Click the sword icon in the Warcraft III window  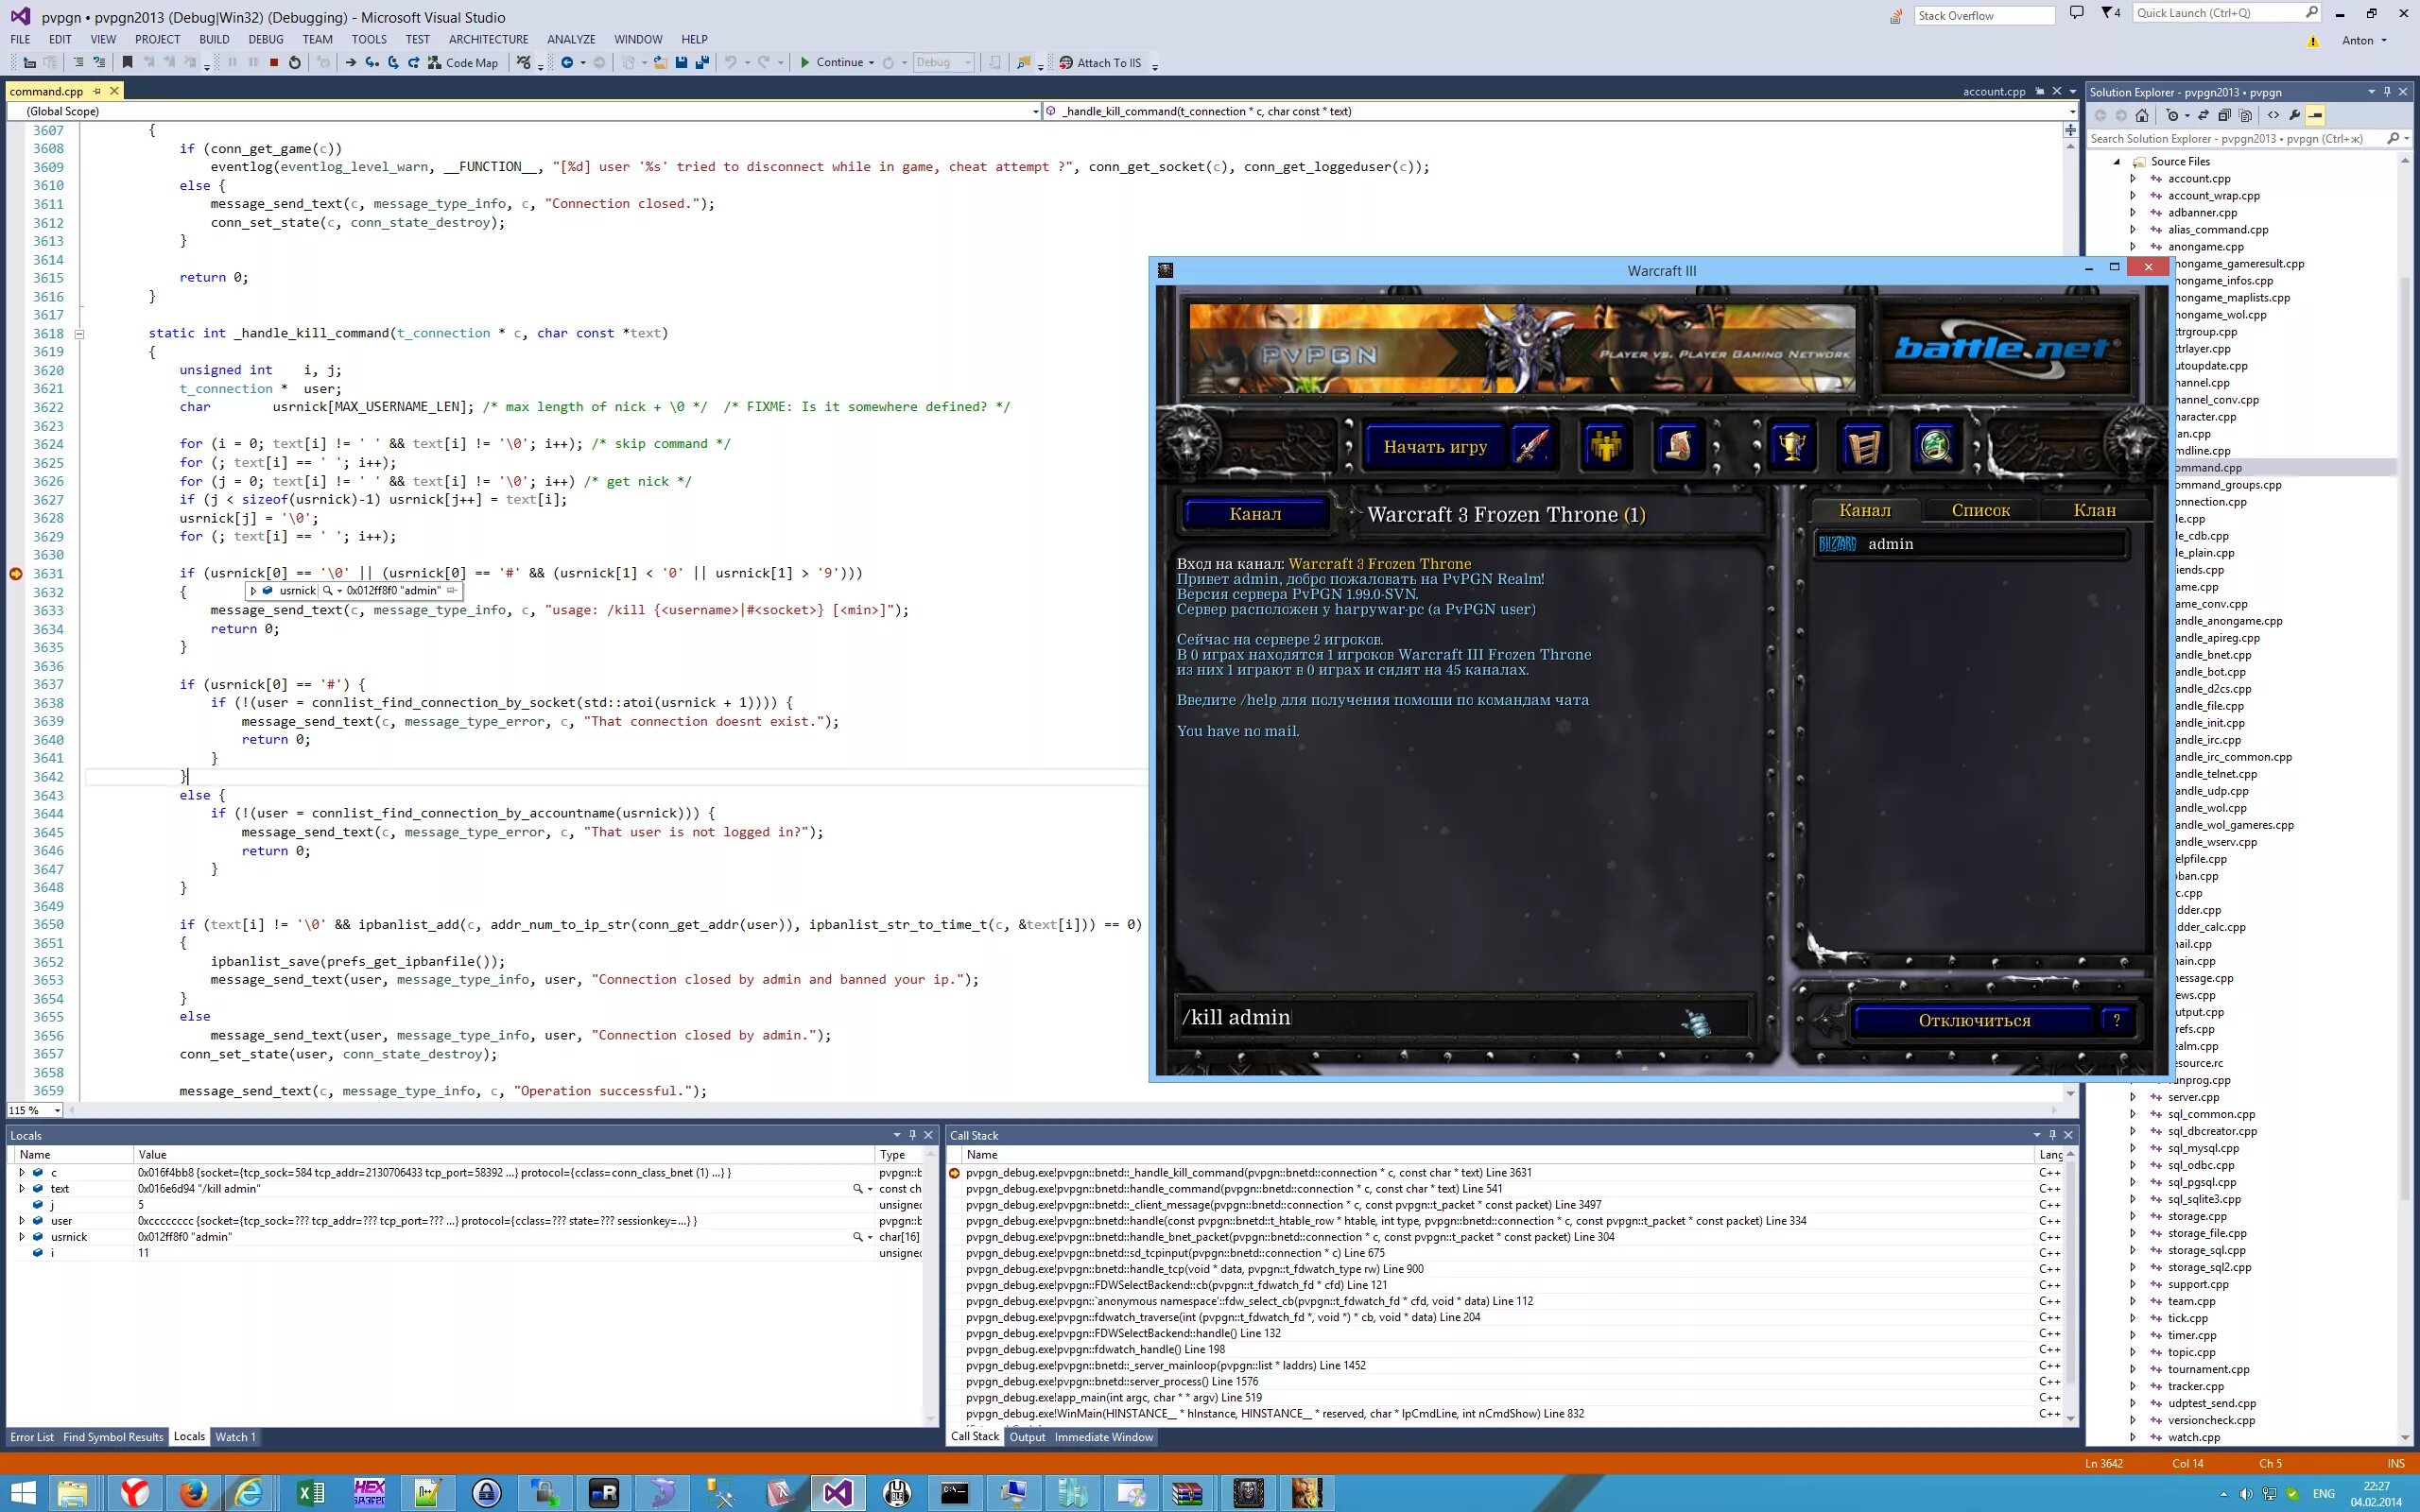(x=1531, y=446)
